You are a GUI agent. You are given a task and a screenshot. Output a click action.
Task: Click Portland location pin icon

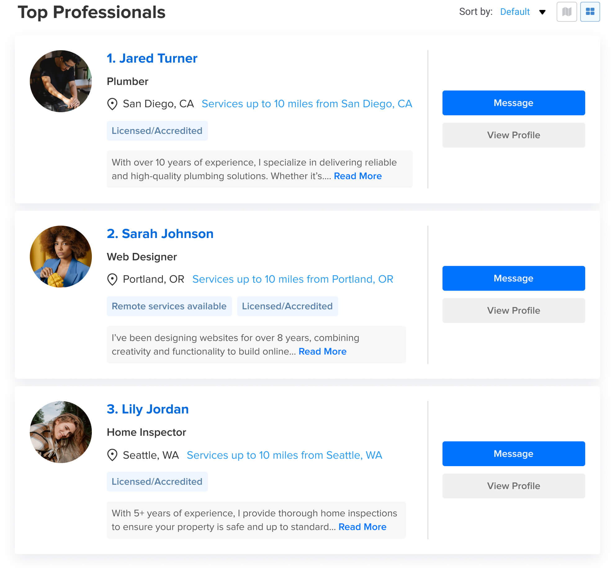pyautogui.click(x=112, y=279)
